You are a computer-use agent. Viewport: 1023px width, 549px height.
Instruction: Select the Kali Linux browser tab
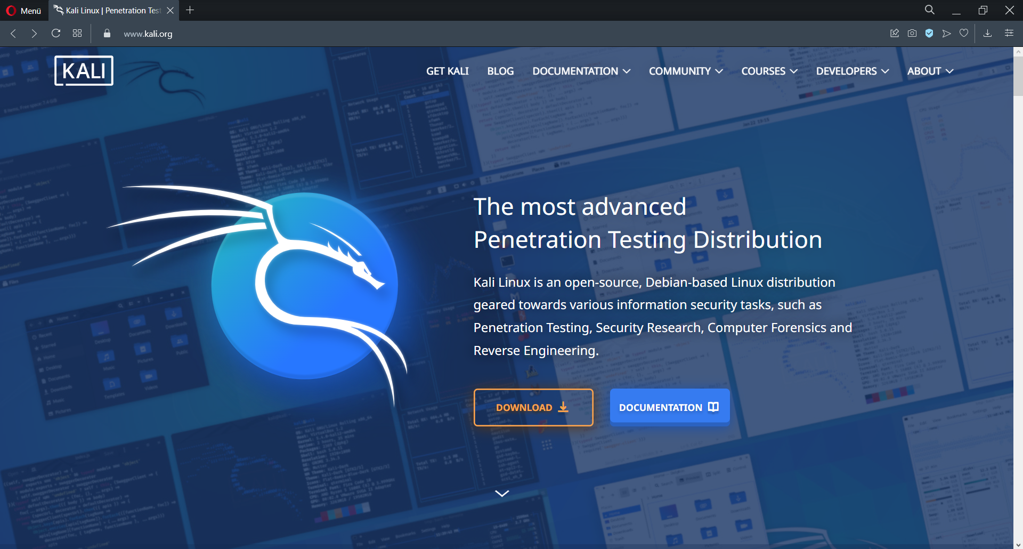113,10
